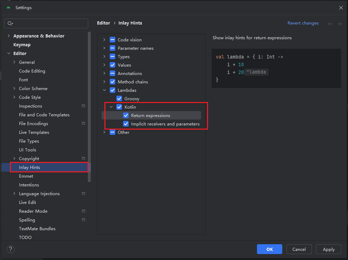
Task: Click the Revert changes link
Action: pos(303,23)
